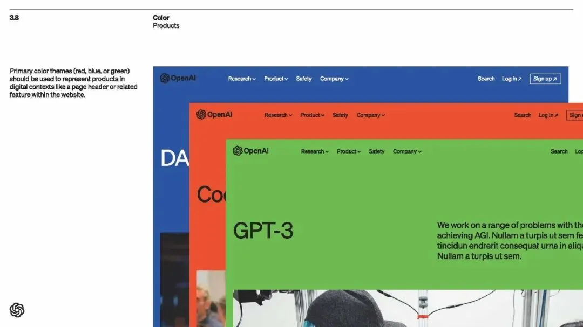Open Safety link on the green page
This screenshot has width=583, height=327.
pyautogui.click(x=377, y=151)
